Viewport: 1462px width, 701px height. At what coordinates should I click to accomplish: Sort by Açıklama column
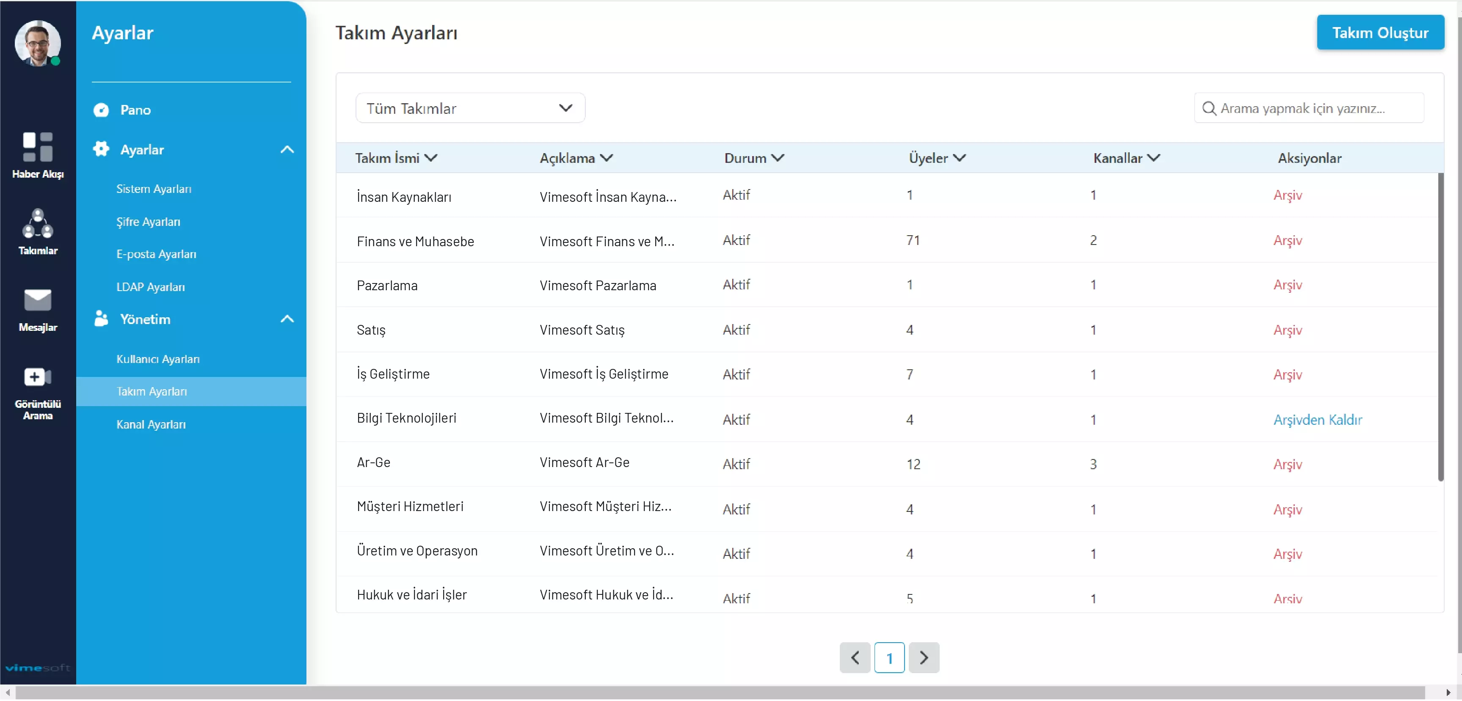pyautogui.click(x=576, y=158)
